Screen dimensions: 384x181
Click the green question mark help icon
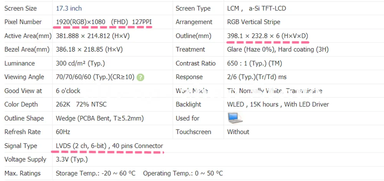[x=141, y=77]
